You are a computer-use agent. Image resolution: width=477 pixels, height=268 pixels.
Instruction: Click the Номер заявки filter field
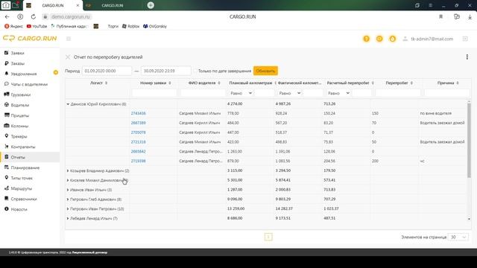point(154,93)
